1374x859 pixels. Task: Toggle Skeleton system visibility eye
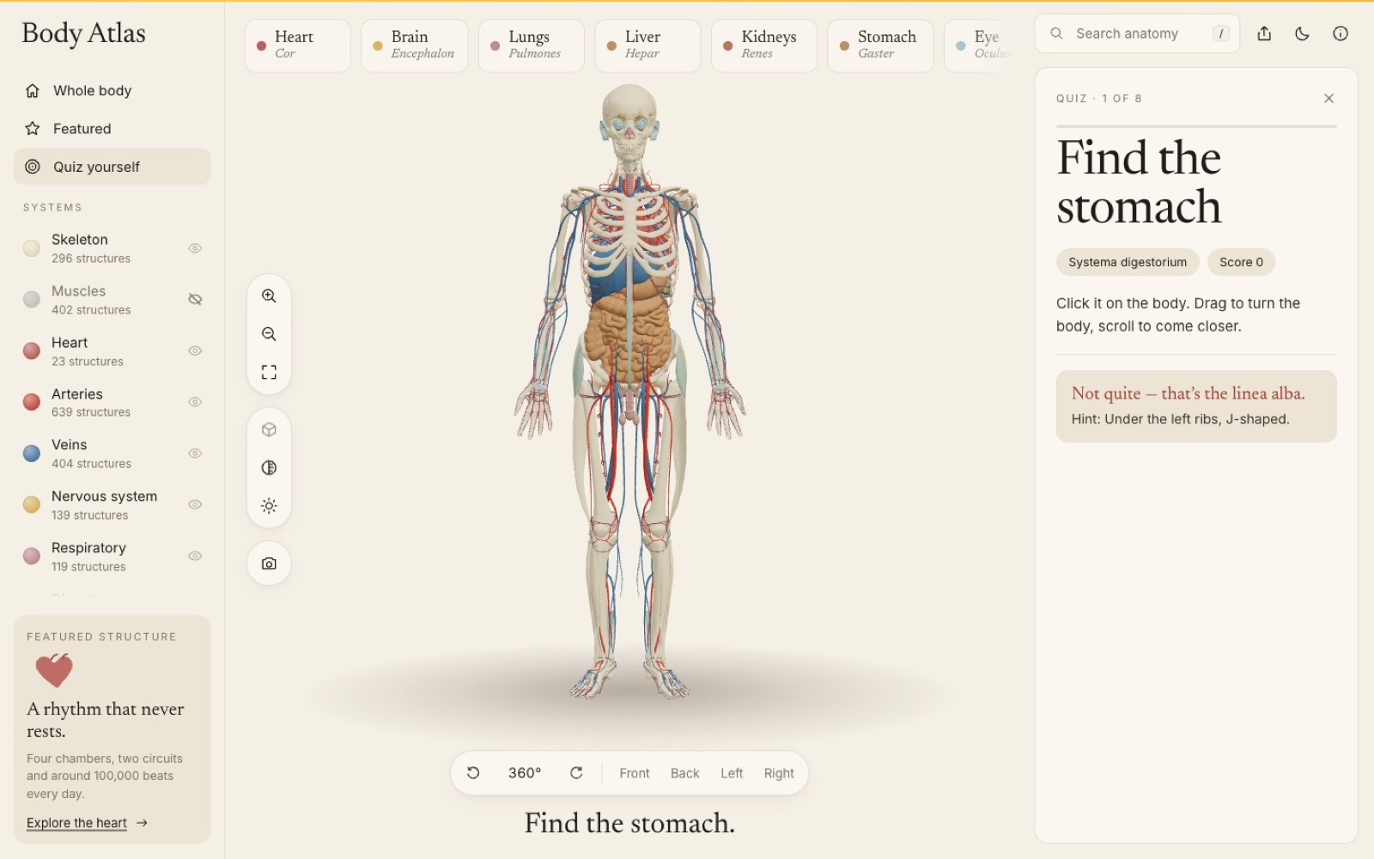pos(195,248)
